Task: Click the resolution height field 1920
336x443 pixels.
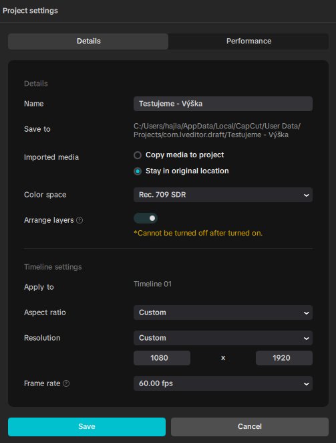Action: point(284,358)
